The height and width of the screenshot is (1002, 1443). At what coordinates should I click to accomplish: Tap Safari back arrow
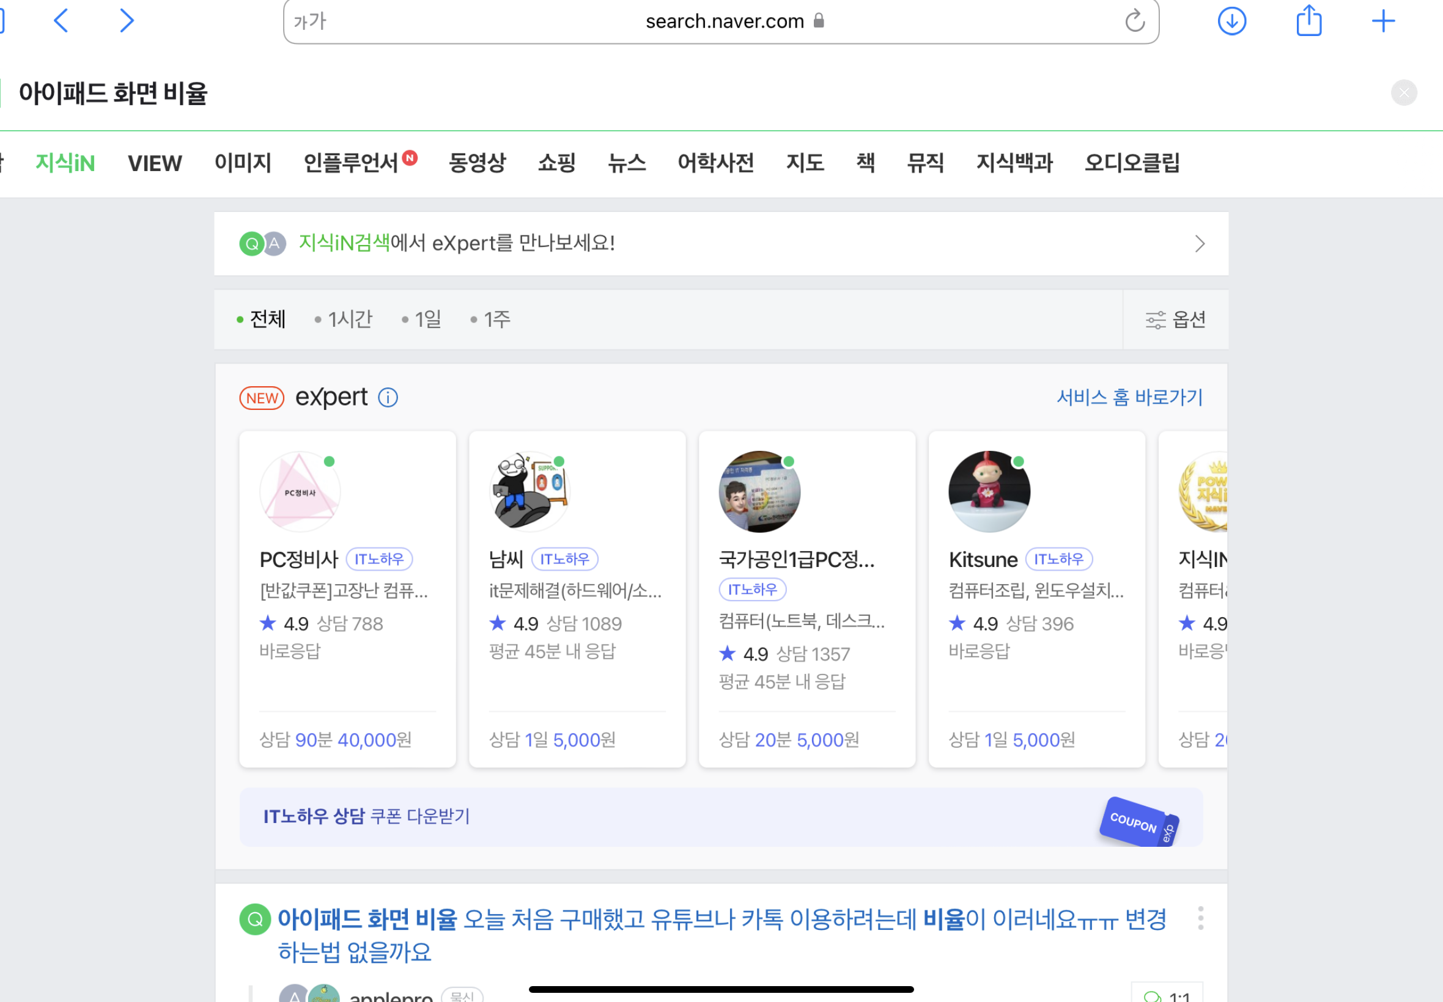[61, 21]
